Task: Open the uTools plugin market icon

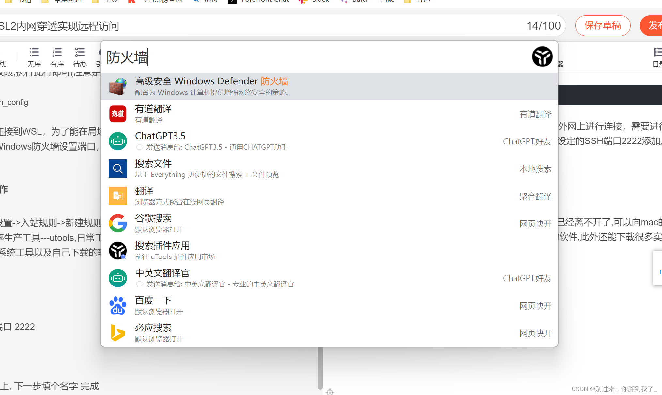Action: point(118,251)
